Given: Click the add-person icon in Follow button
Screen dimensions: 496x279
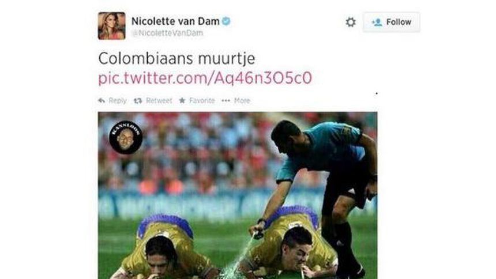Looking at the screenshot, I should pos(377,22).
